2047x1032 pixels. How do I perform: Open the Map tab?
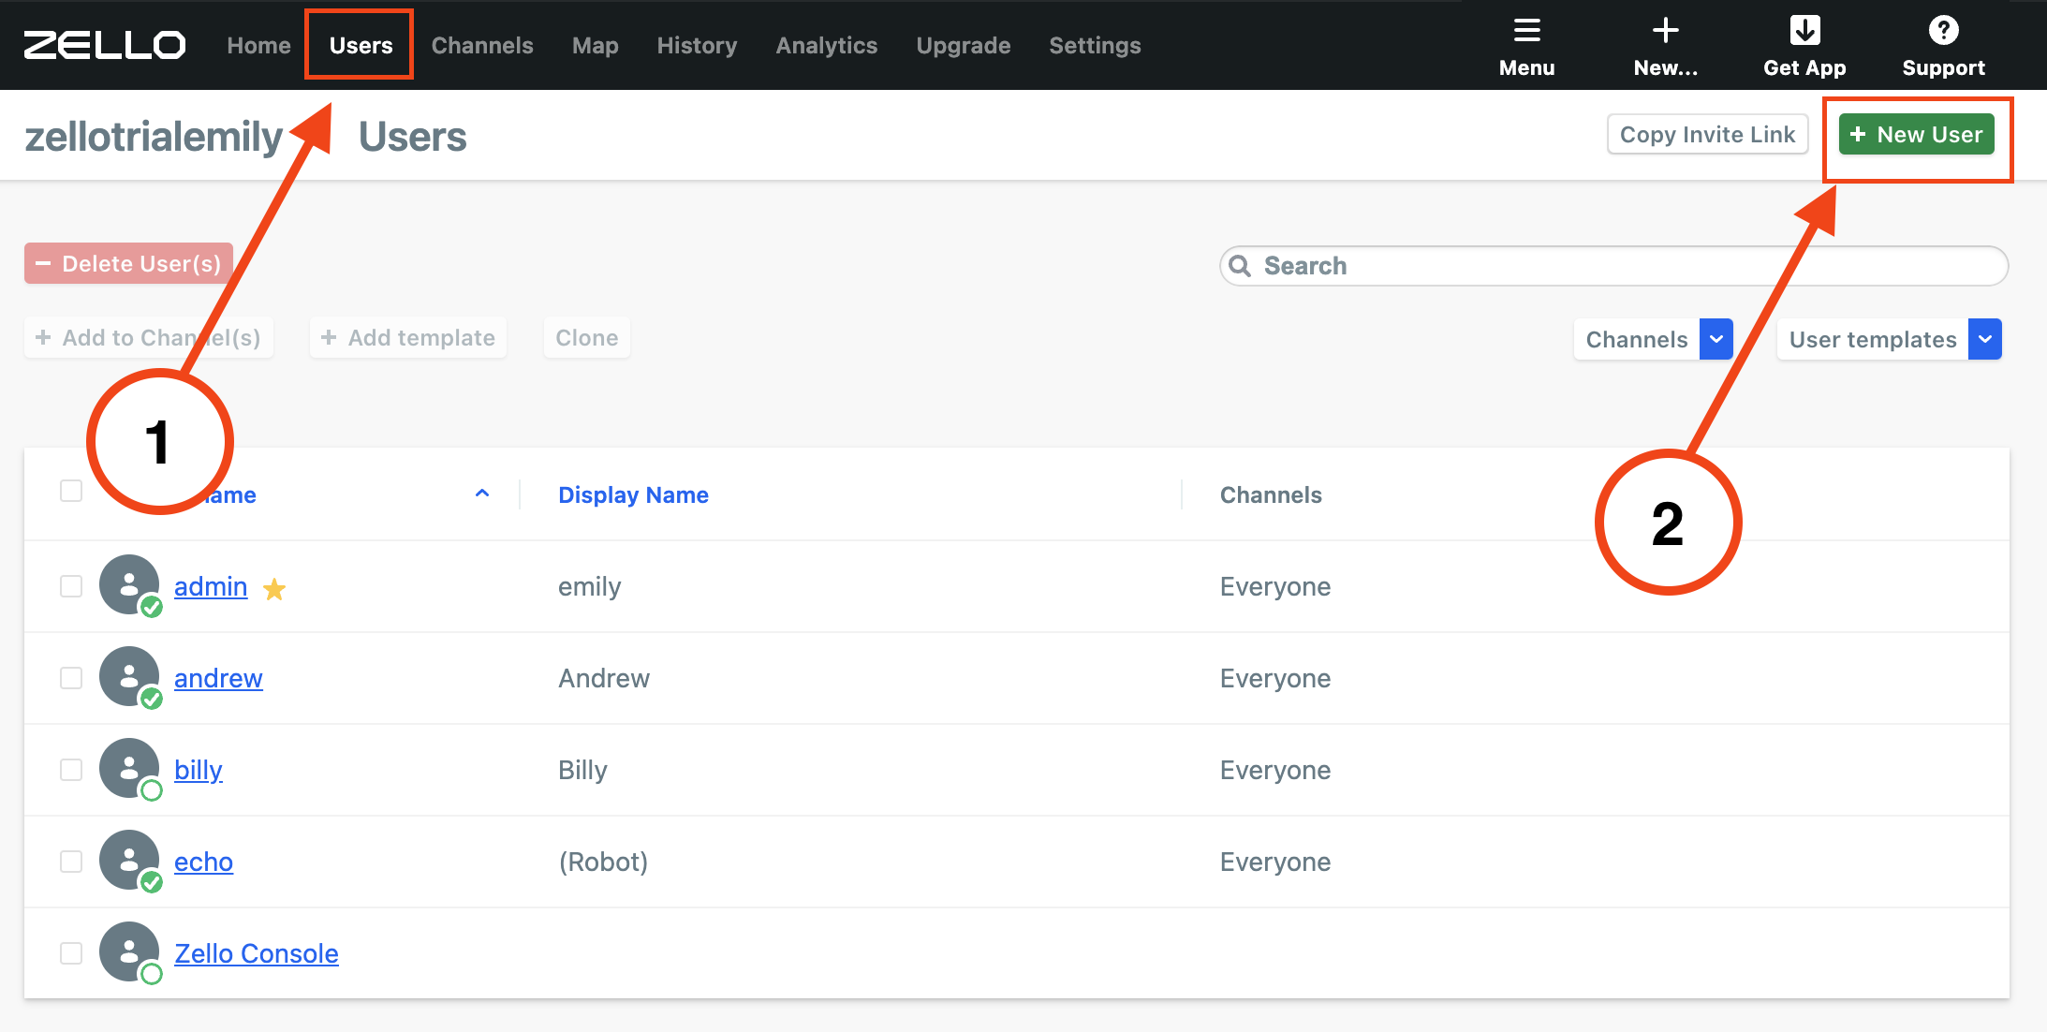point(596,46)
